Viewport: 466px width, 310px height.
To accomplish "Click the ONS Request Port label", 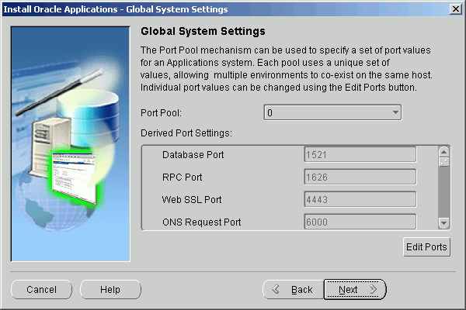I will [x=202, y=222].
